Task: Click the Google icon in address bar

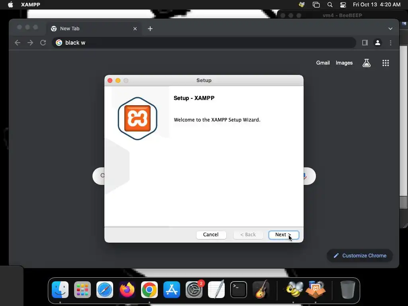Action: [59, 43]
